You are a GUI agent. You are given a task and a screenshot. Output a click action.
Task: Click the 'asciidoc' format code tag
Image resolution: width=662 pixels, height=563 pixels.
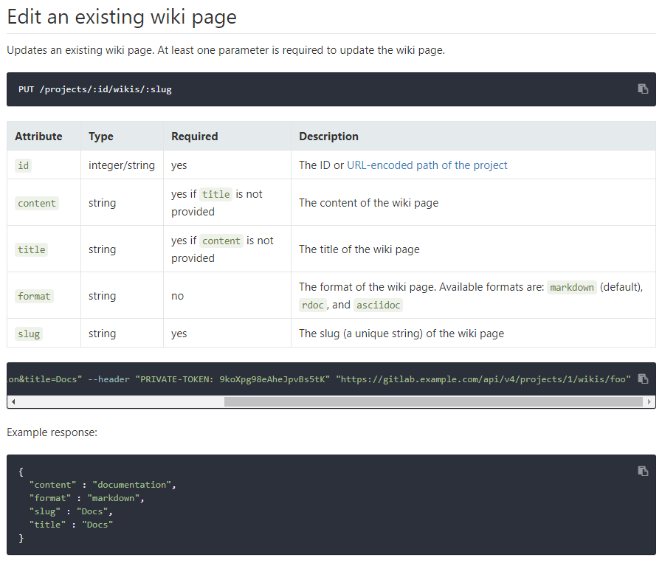click(378, 305)
